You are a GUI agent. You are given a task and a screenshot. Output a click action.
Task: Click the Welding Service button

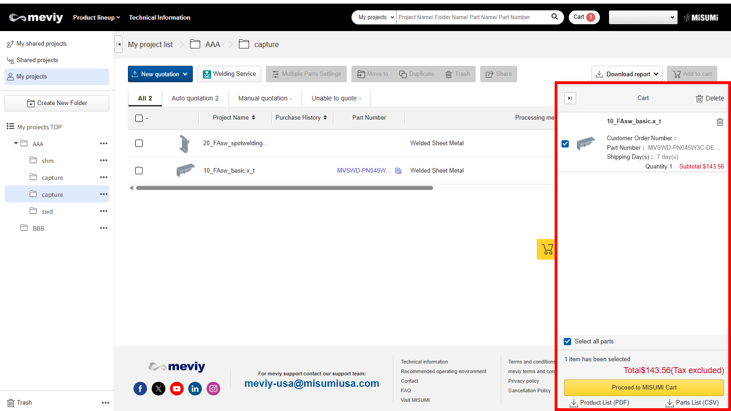pos(229,74)
